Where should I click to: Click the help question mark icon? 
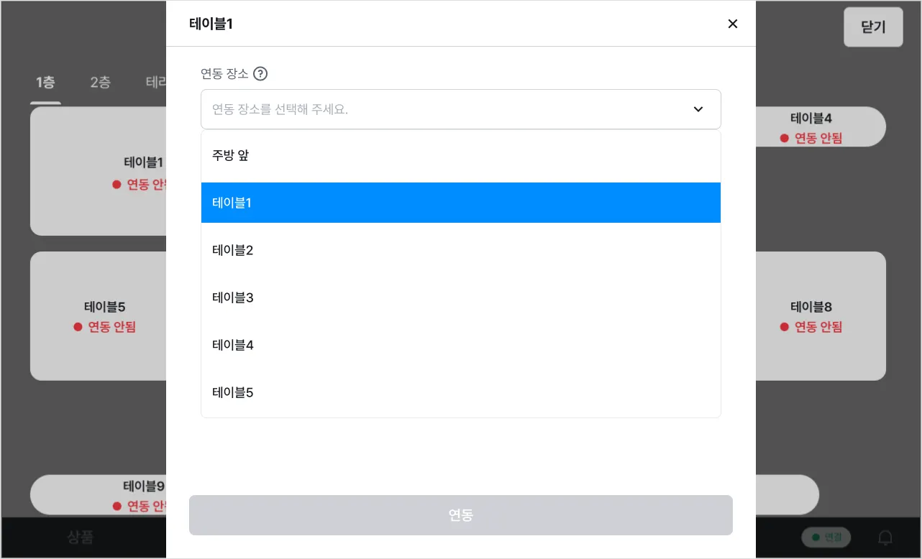click(260, 73)
